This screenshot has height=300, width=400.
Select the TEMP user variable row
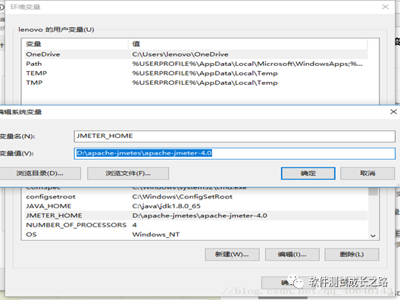[x=196, y=73]
